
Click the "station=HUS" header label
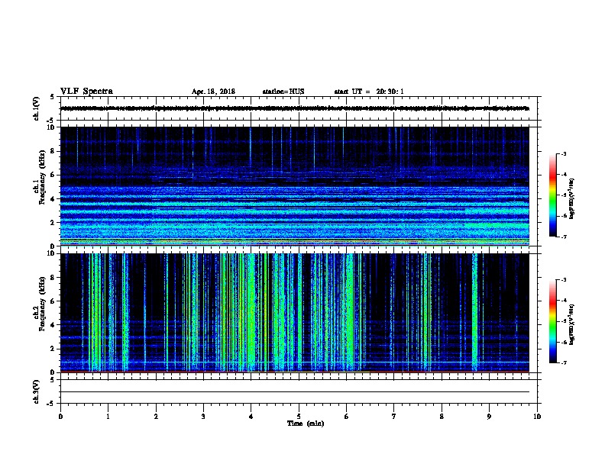(283, 92)
